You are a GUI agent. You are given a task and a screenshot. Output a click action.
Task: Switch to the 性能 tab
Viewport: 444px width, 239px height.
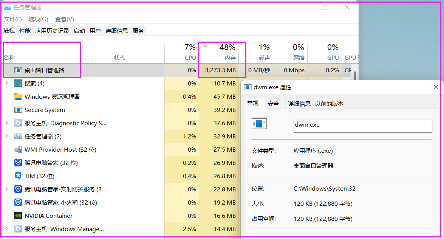[x=25, y=31]
